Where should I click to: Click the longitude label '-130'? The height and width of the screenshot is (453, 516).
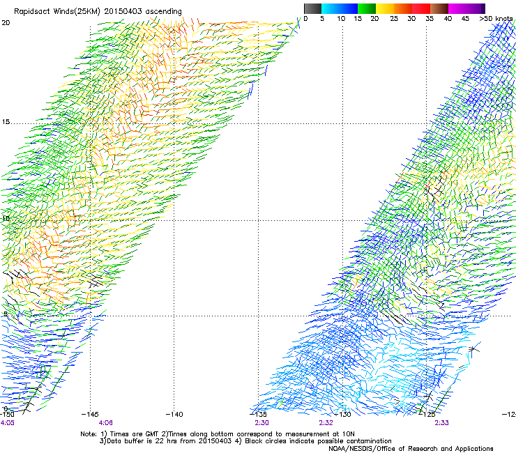[342, 414]
